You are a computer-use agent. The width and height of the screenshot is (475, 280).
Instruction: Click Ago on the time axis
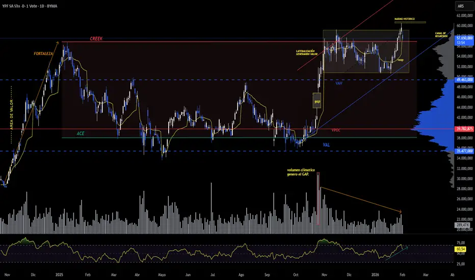coord(241,275)
